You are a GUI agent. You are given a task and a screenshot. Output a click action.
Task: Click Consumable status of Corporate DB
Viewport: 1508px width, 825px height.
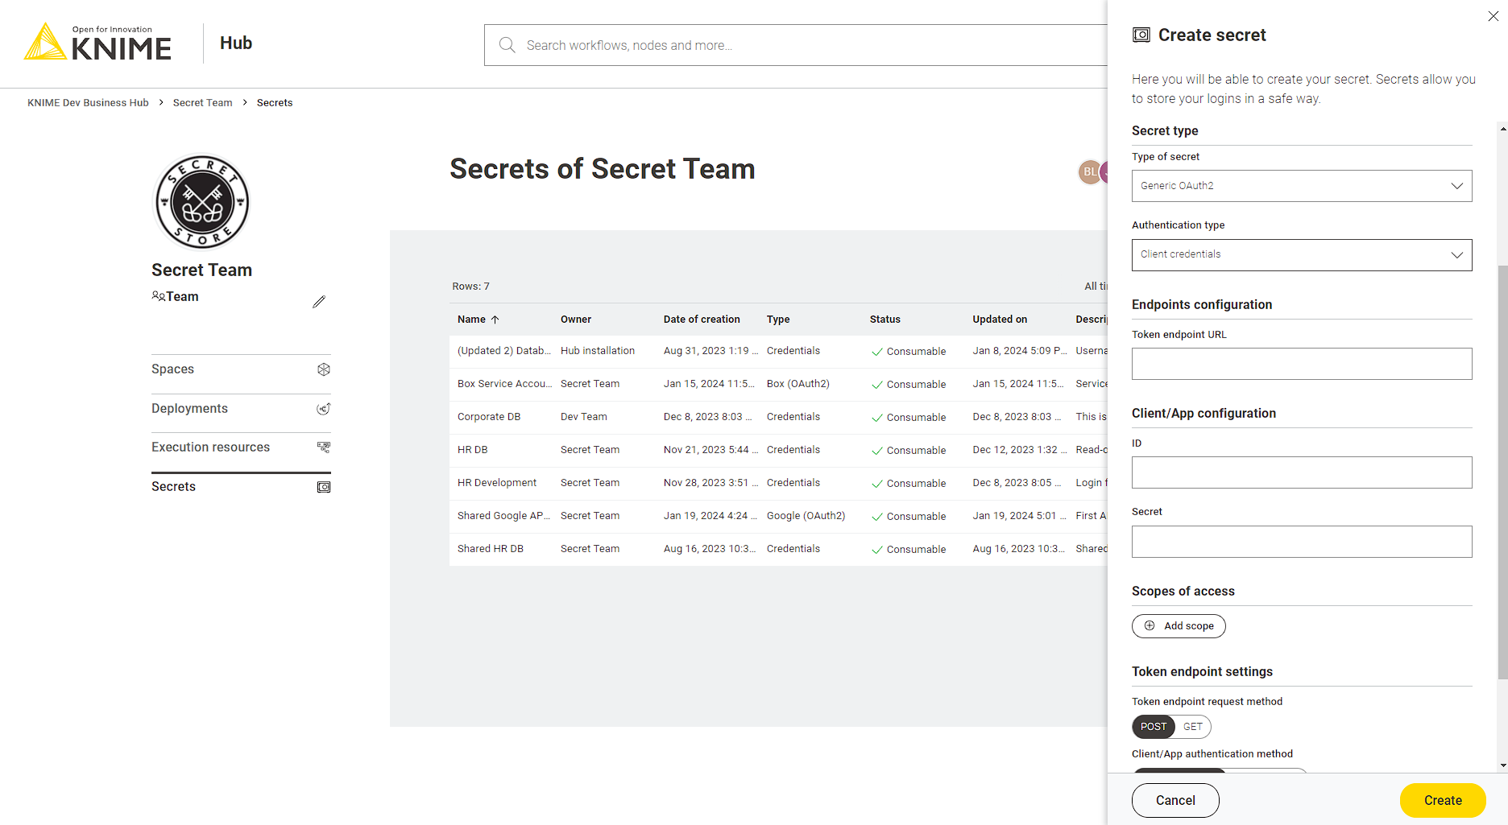pyautogui.click(x=909, y=418)
